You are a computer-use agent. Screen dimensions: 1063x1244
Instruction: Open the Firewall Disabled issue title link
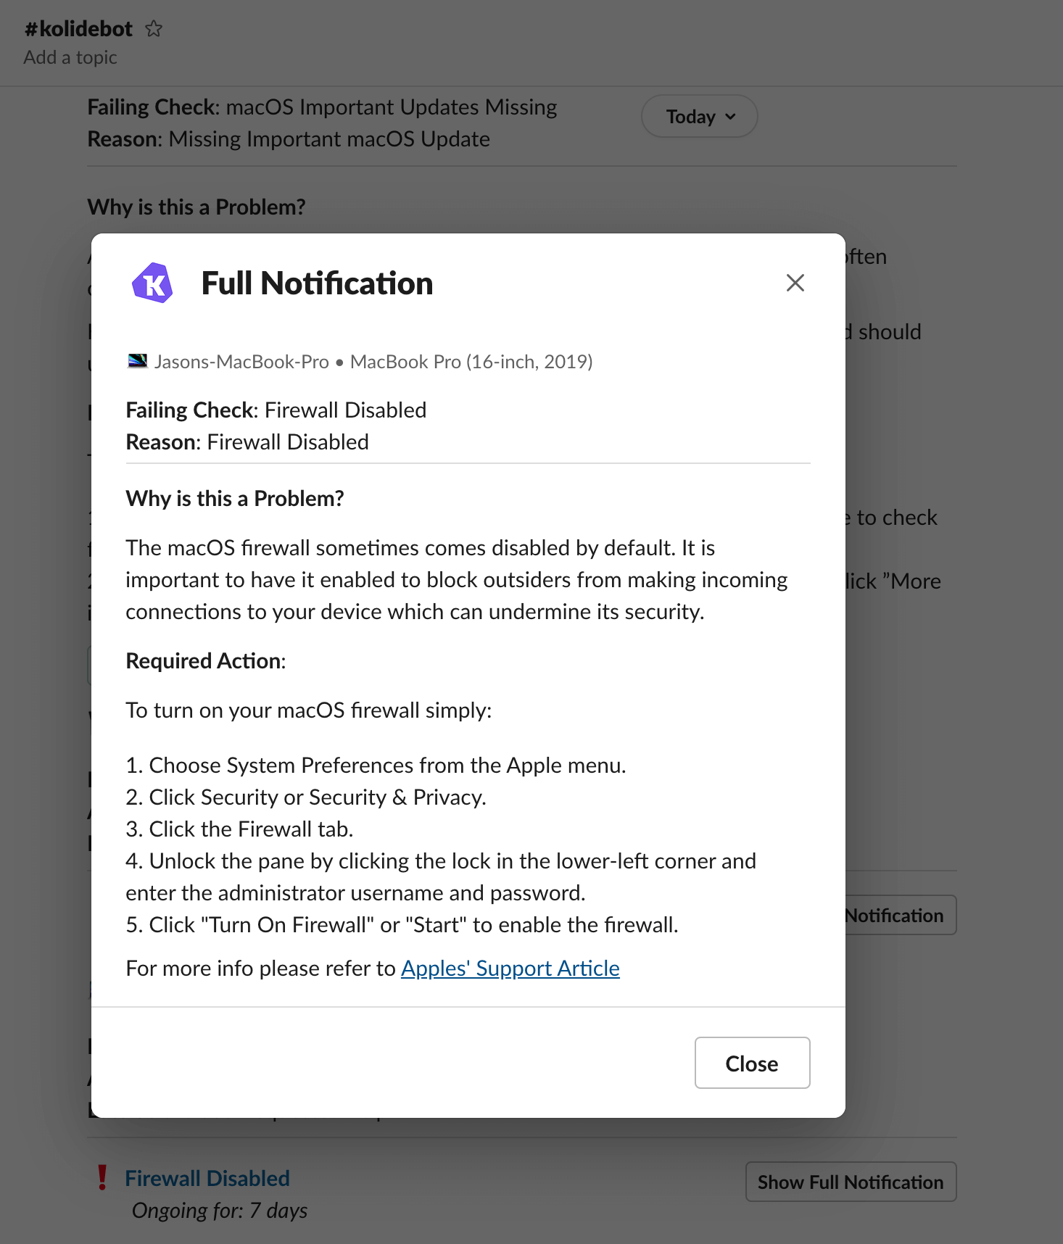[207, 1178]
